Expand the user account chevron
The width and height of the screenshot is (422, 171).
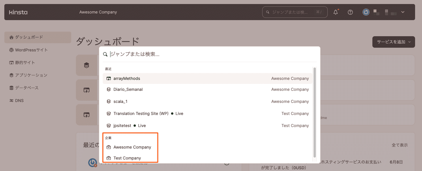pyautogui.click(x=403, y=12)
